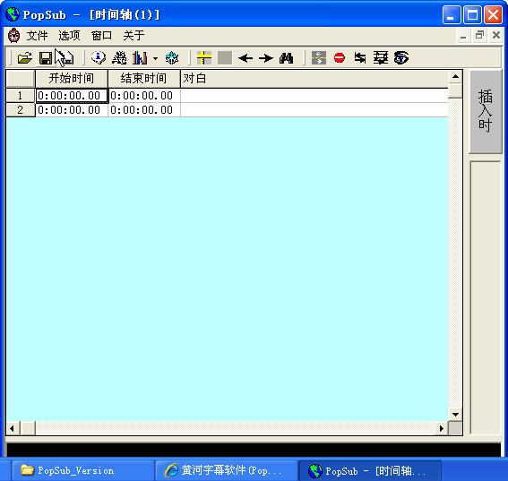Click the info speech bubble icon
The height and width of the screenshot is (481, 508).
tap(99, 58)
